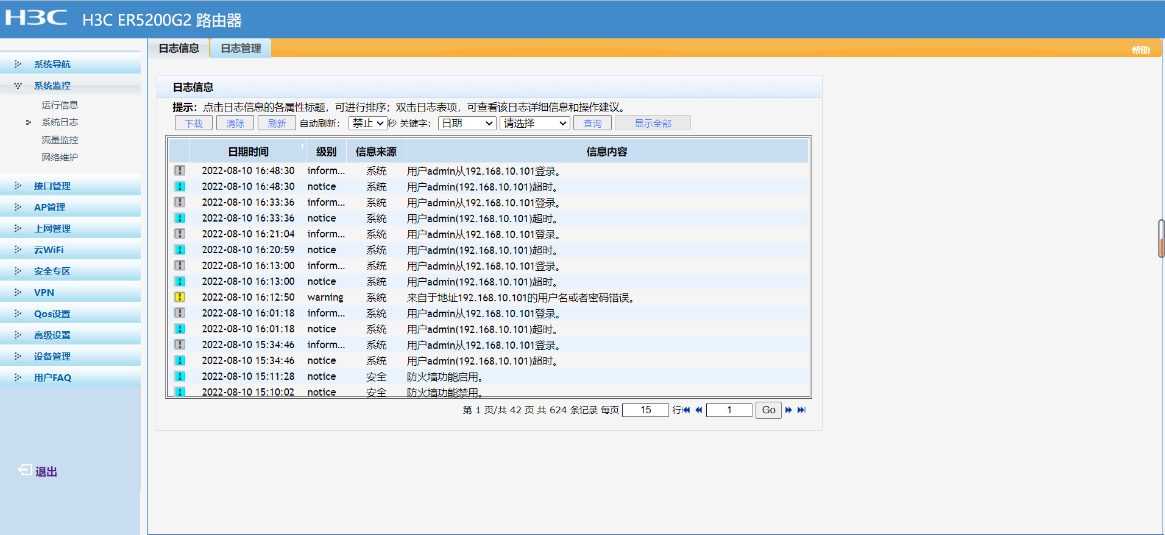Switch to the 日志管理 tab
Image resolution: width=1165 pixels, height=535 pixels.
click(x=241, y=48)
